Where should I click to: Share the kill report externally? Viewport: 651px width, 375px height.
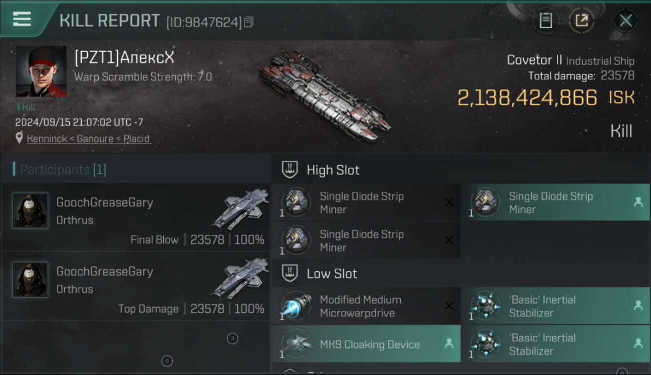(581, 20)
